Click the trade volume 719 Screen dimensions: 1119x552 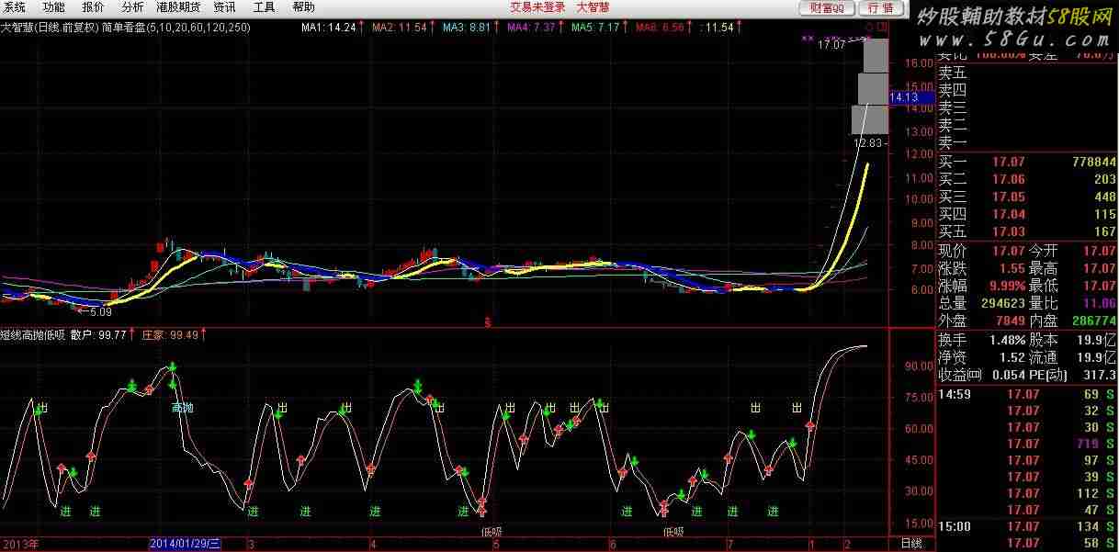coord(1088,444)
